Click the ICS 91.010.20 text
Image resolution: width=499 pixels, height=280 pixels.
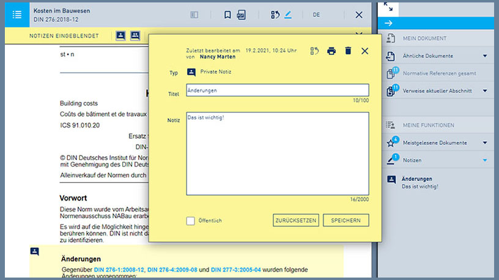coord(80,126)
